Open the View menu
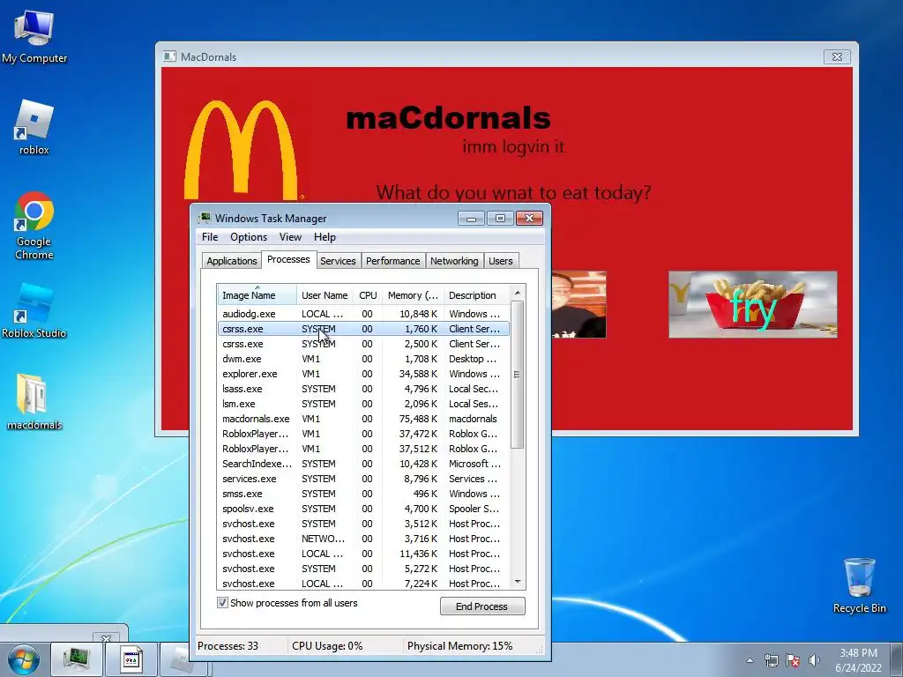903x677 pixels. (x=290, y=237)
